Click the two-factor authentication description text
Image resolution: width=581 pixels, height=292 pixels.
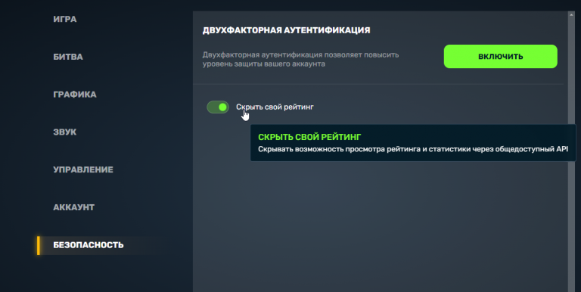pyautogui.click(x=300, y=59)
